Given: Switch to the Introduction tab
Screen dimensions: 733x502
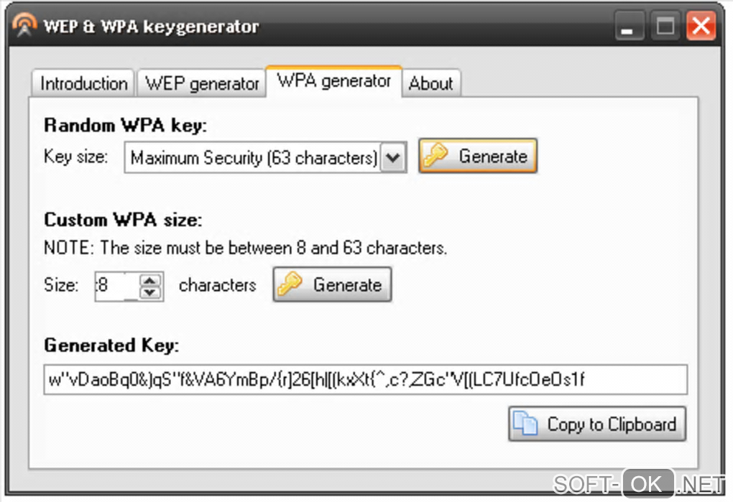Looking at the screenshot, I should tap(83, 84).
